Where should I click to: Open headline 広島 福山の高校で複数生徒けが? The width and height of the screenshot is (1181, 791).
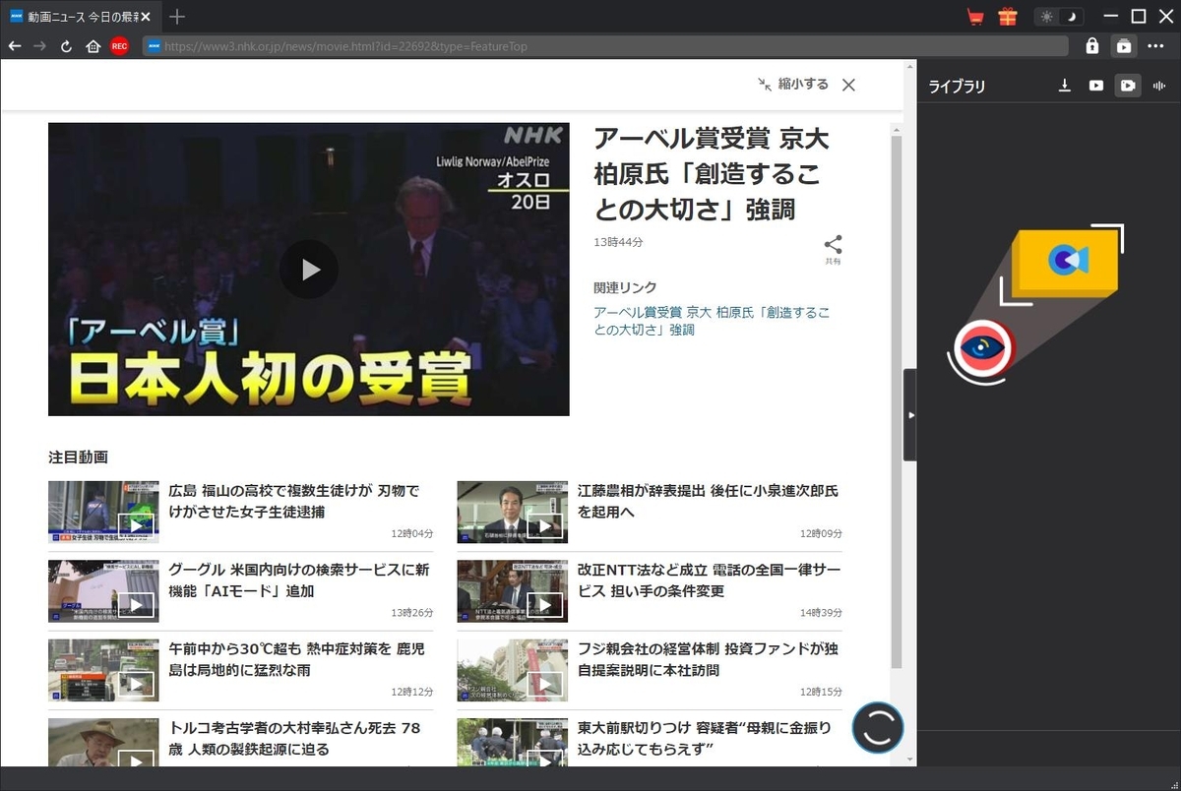[x=294, y=501]
